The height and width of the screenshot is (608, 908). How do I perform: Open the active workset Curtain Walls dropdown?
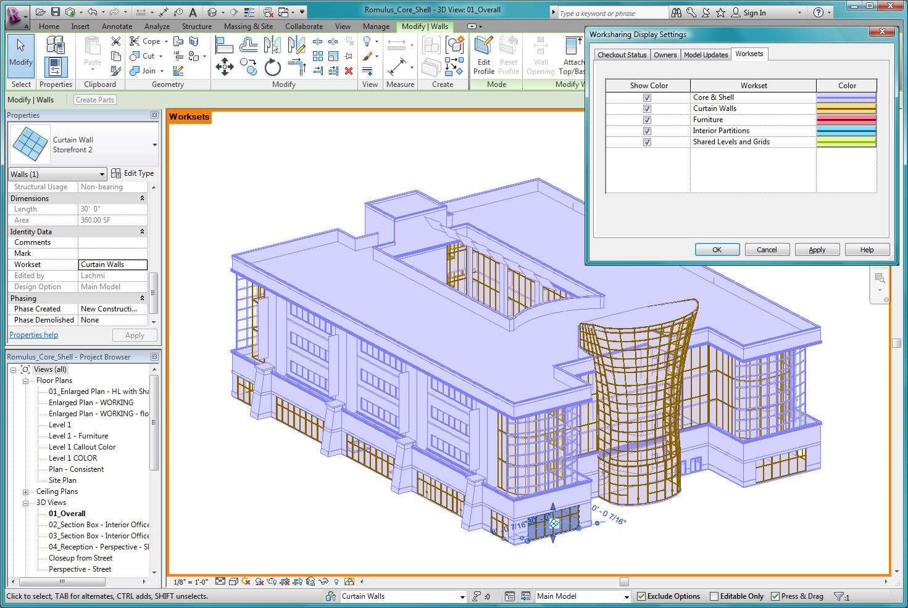462,596
